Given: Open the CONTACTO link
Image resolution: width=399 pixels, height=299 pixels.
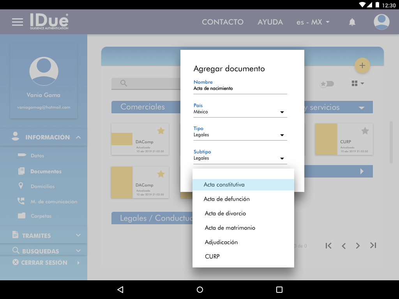Looking at the screenshot, I should (222, 22).
